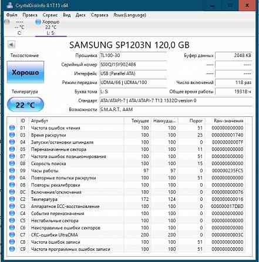
Task: Click the previous disk arrow icon
Action: (12, 45)
